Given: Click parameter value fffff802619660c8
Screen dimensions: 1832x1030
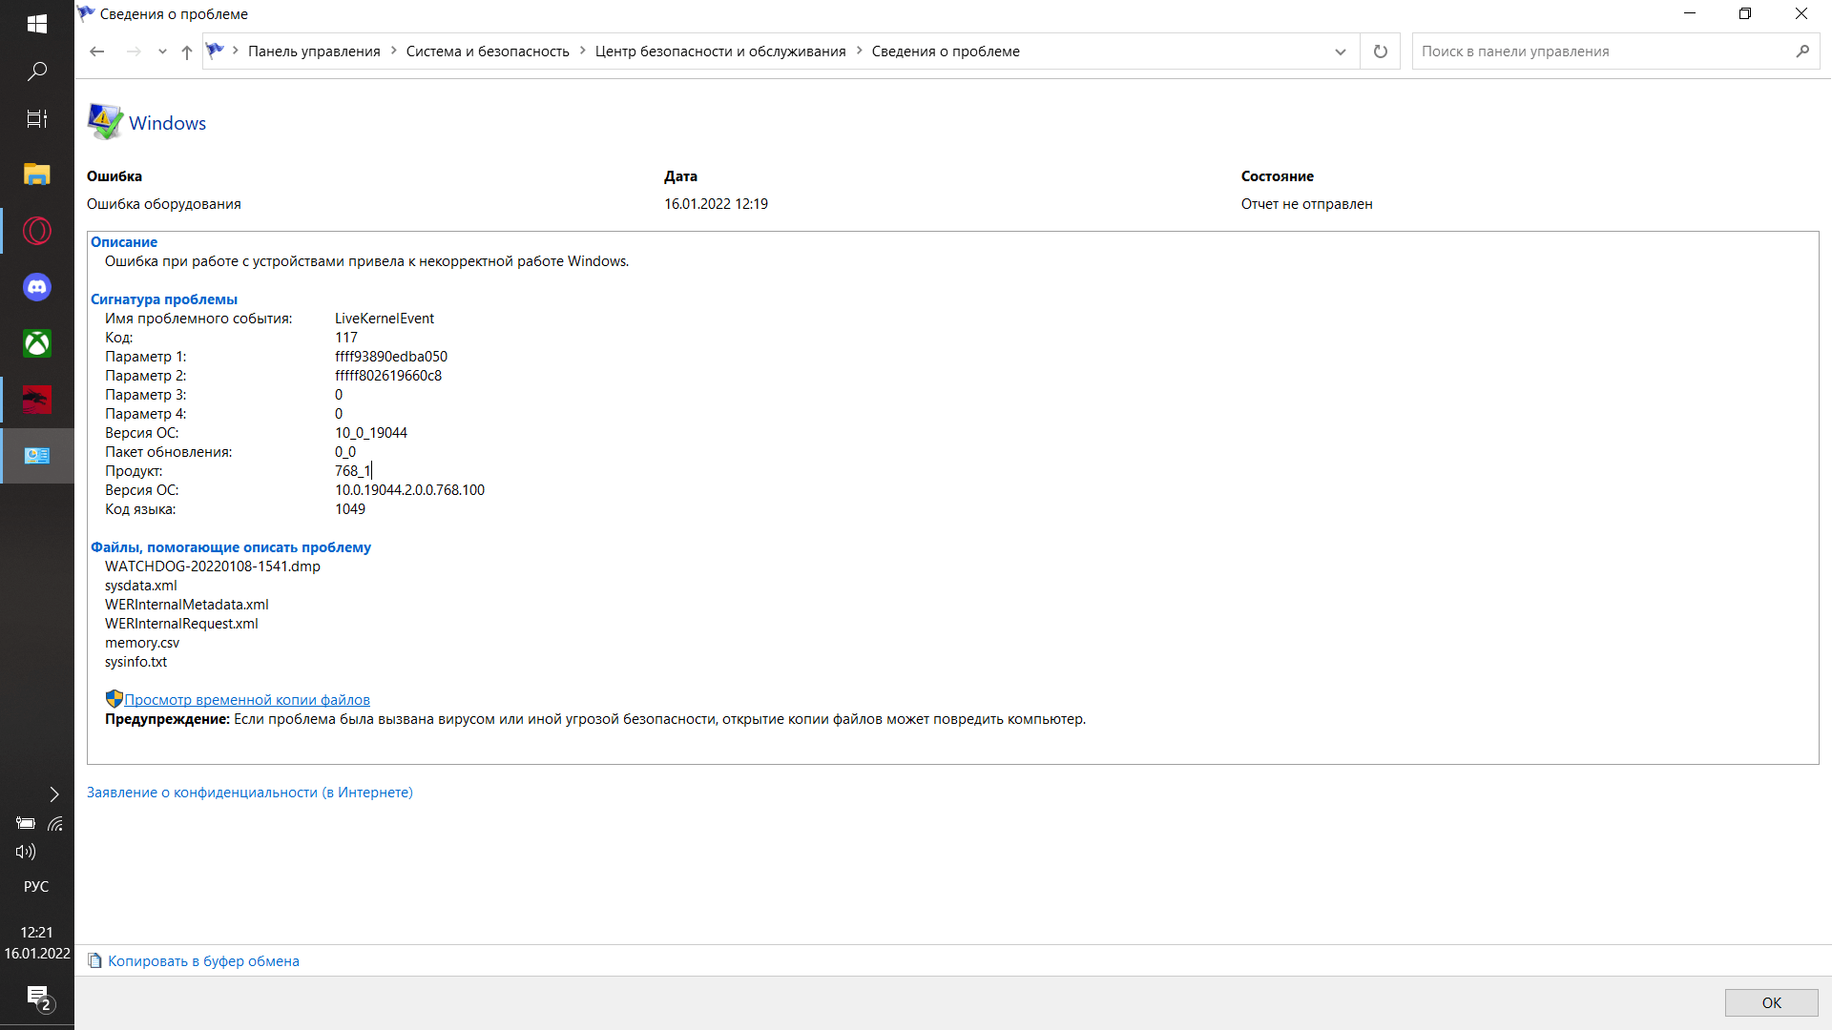Looking at the screenshot, I should (388, 376).
